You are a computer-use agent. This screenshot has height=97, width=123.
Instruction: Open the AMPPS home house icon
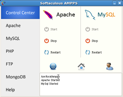pyautogui.click(x=81, y=66)
